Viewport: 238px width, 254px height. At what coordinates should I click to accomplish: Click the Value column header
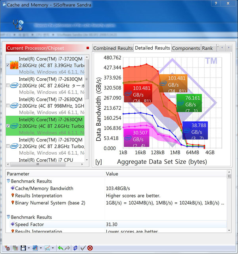pyautogui.click(x=165, y=174)
